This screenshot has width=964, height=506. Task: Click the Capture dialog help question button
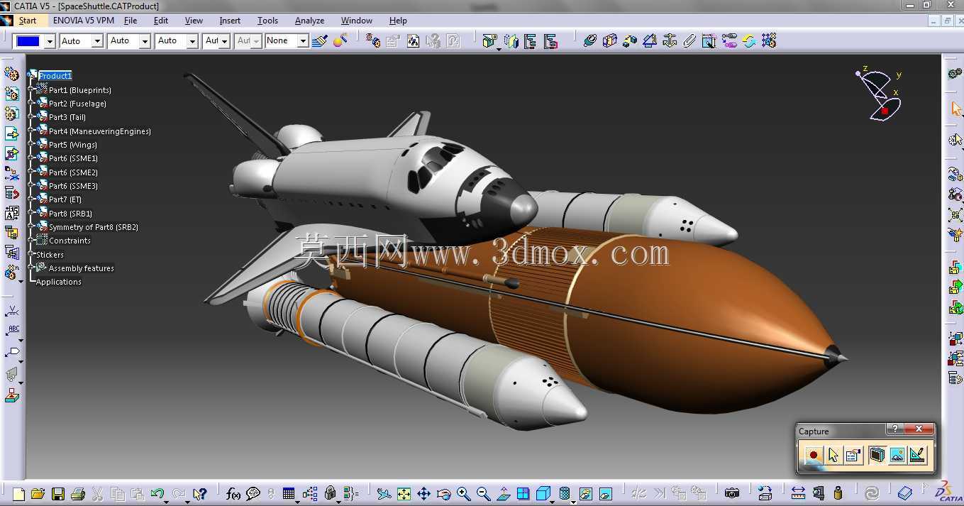[895, 429]
